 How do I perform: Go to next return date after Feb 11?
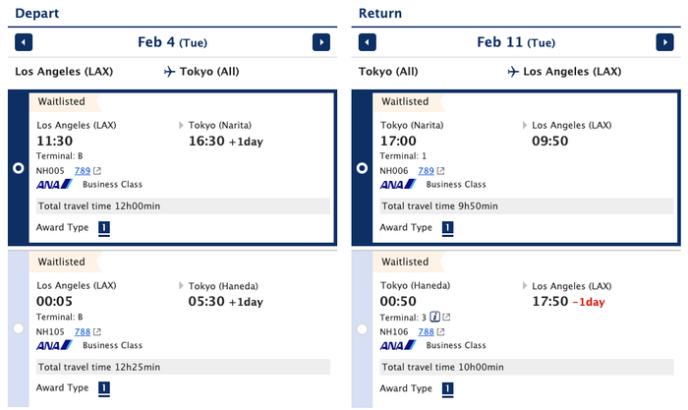tap(664, 42)
